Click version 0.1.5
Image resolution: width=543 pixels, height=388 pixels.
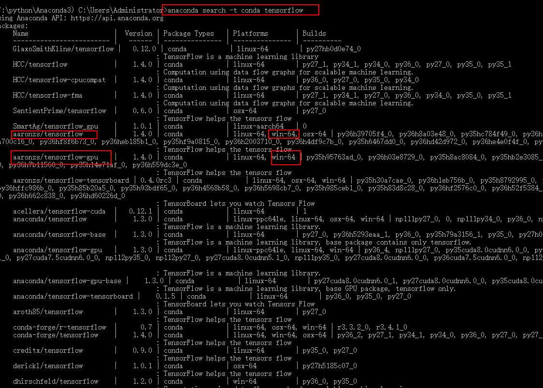(x=166, y=297)
